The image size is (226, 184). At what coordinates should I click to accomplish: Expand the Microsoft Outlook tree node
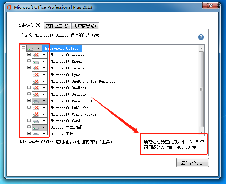click(x=29, y=94)
